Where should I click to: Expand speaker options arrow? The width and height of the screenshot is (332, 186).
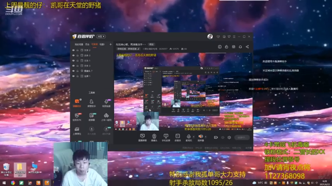205,137
